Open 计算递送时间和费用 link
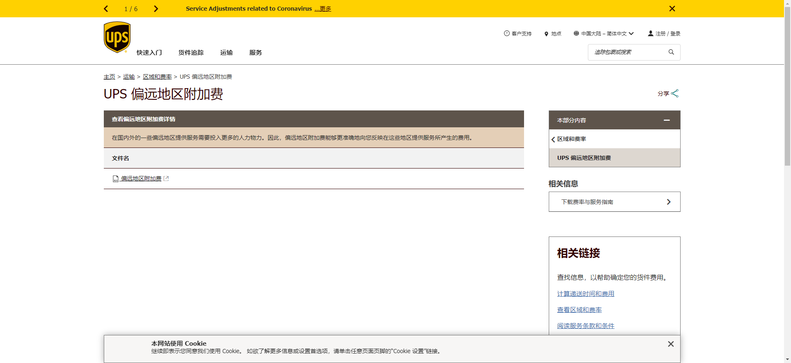 pyautogui.click(x=585, y=294)
